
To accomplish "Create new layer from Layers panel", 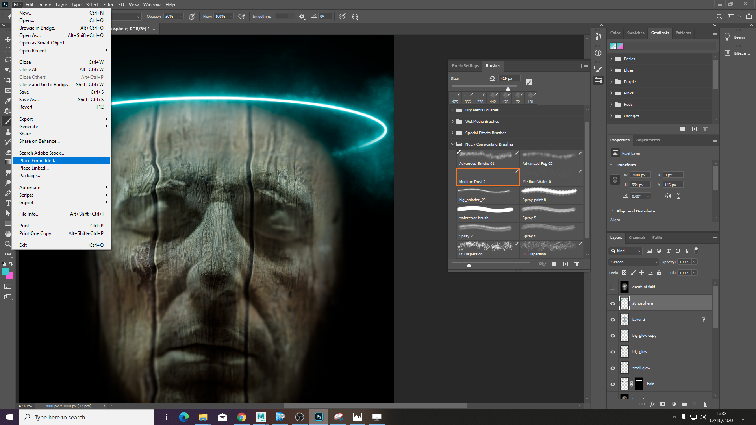I will pyautogui.click(x=695, y=404).
